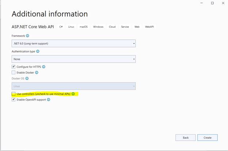
Task: Uncheck the Enable OpenAPI support checkbox
Action: click(14, 100)
